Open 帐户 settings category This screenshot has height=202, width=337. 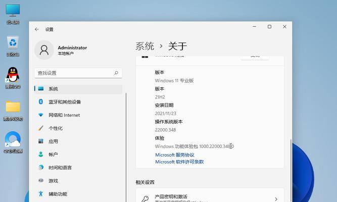78,155
